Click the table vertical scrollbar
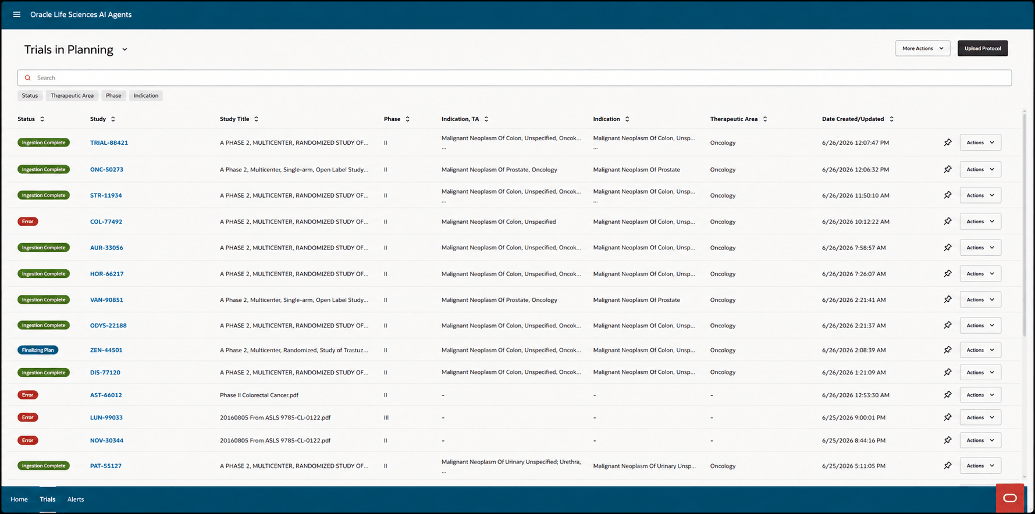Screen dimensions: 1035x514 point(1025,224)
